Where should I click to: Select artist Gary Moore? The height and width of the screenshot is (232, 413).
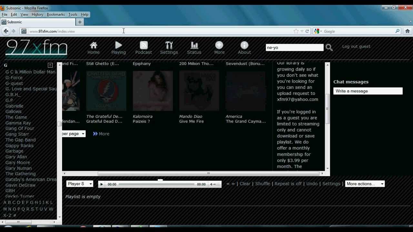click(18, 162)
